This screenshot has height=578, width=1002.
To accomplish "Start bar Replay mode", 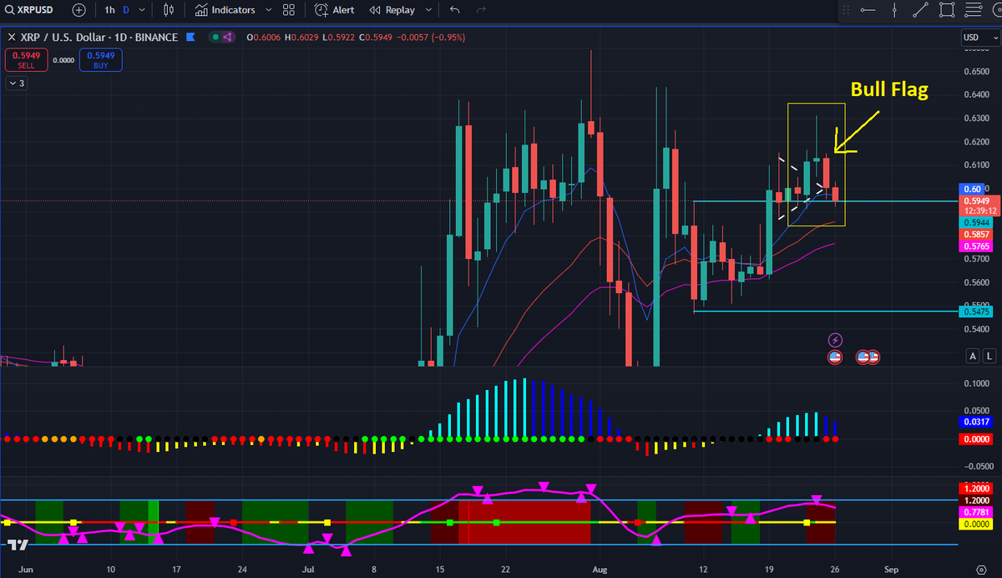I will pos(392,10).
